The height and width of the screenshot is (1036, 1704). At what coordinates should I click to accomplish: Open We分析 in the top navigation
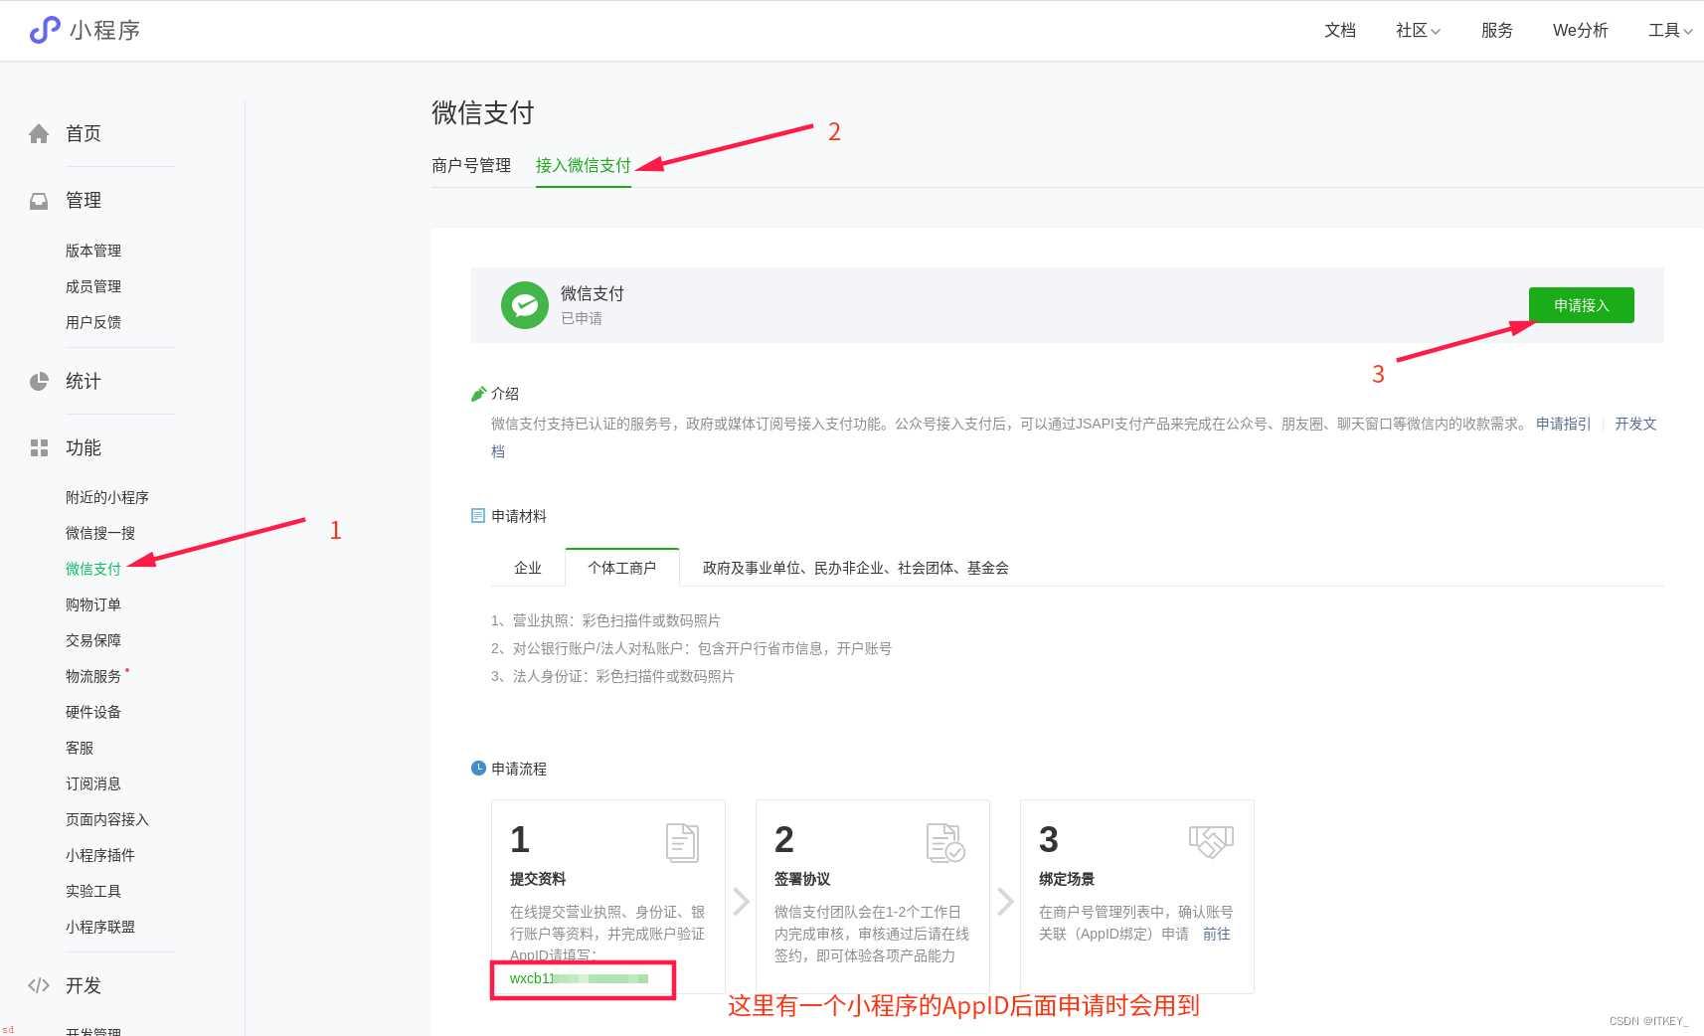(x=1581, y=31)
